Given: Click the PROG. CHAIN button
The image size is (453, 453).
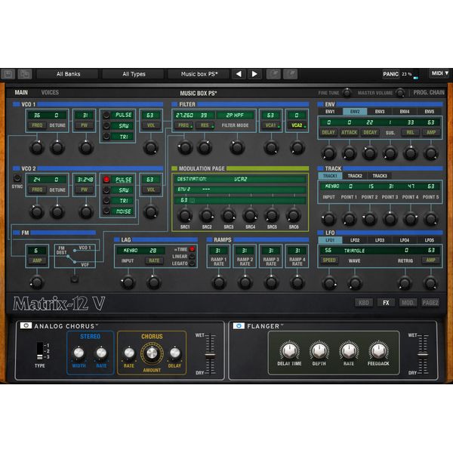Looking at the screenshot, I should click(429, 92).
